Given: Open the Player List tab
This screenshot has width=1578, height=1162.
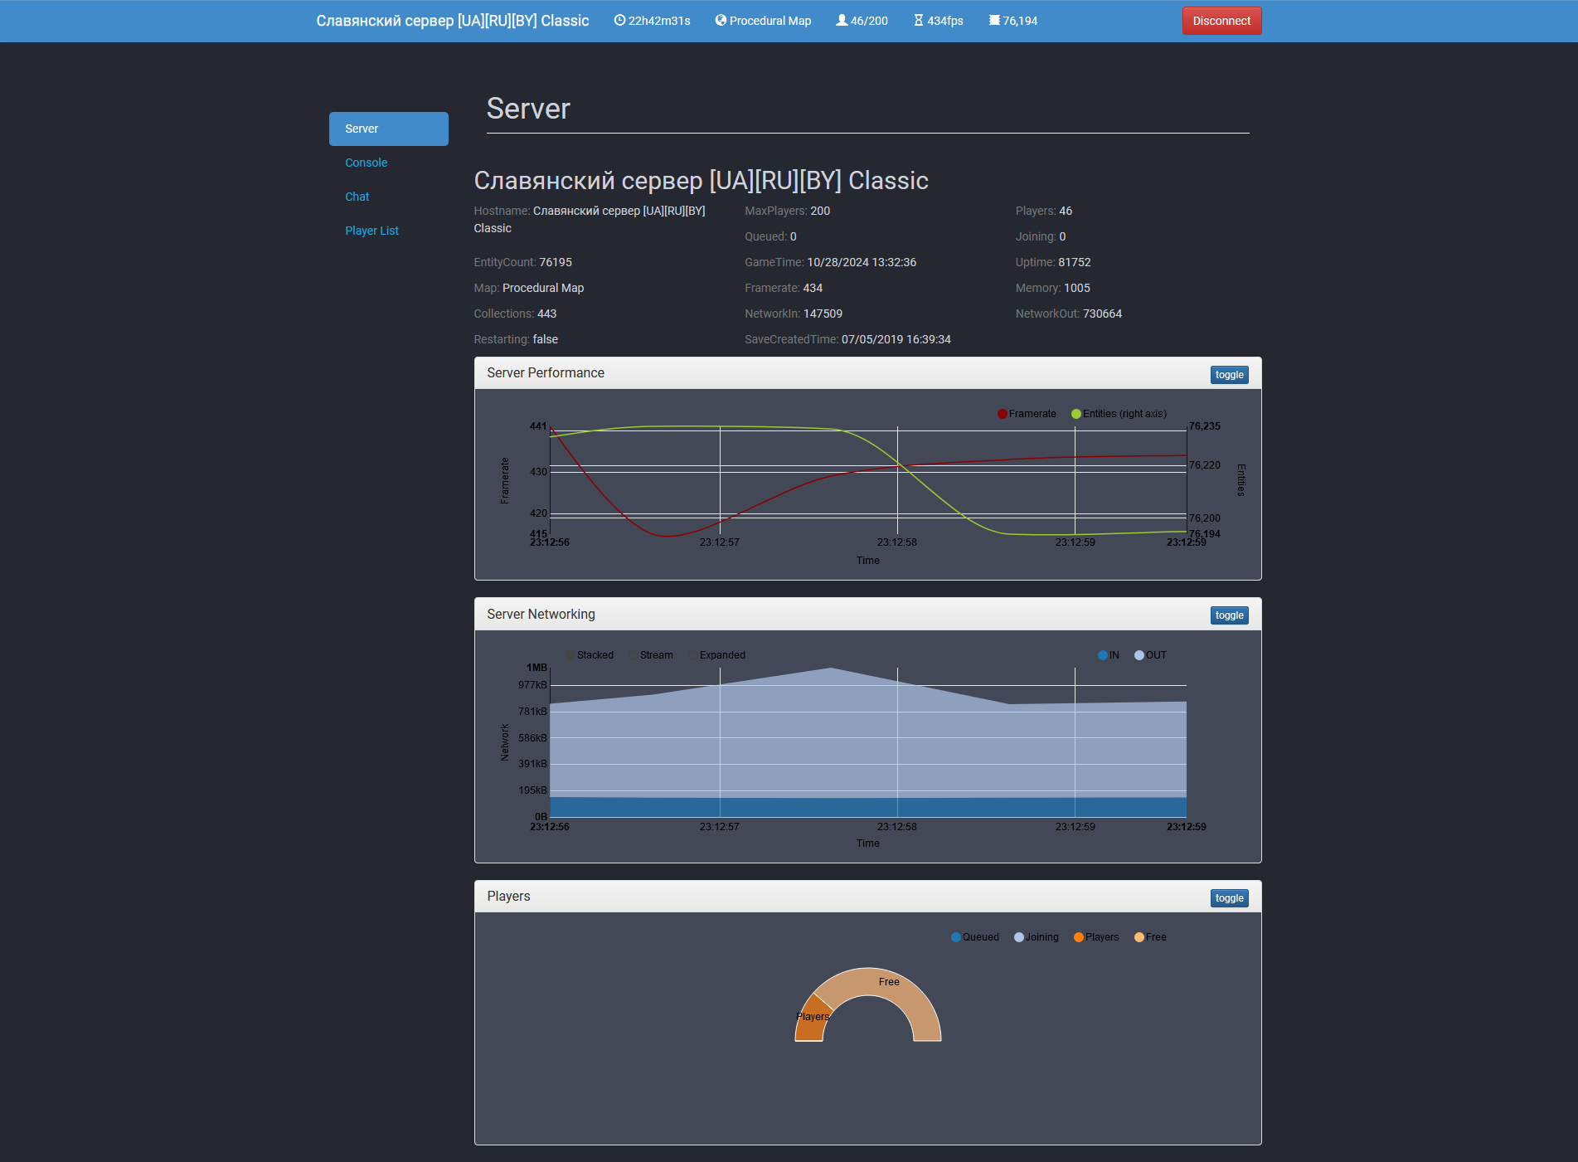Looking at the screenshot, I should (371, 231).
